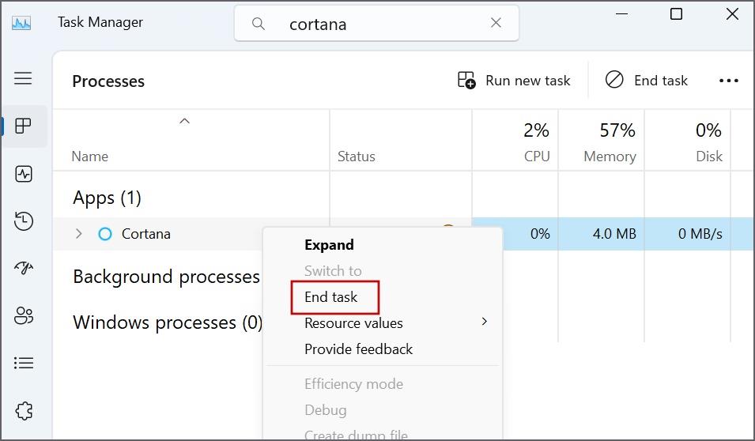Open the Startup apps sidebar icon
This screenshot has height=441, width=755.
pos(24,268)
